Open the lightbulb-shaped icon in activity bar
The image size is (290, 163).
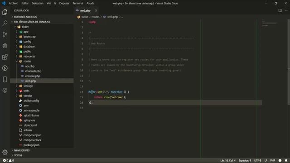click(x=5, y=91)
